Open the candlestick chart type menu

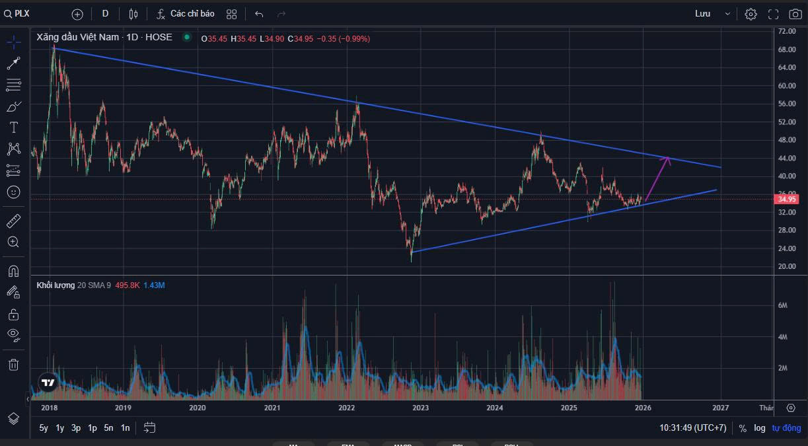133,14
